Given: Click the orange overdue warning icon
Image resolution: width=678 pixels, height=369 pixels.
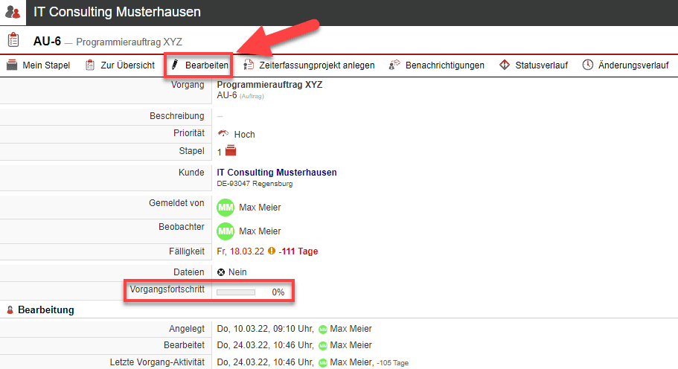Looking at the screenshot, I should click(272, 251).
